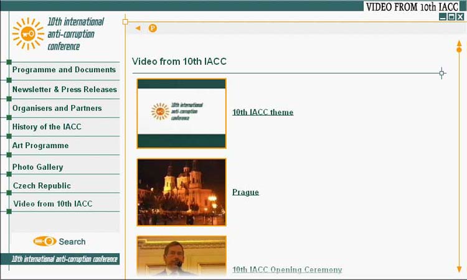Image resolution: width=467 pixels, height=280 pixels.
Task: Click the 10th international anti-corruption conference footer banner
Action: point(60,259)
